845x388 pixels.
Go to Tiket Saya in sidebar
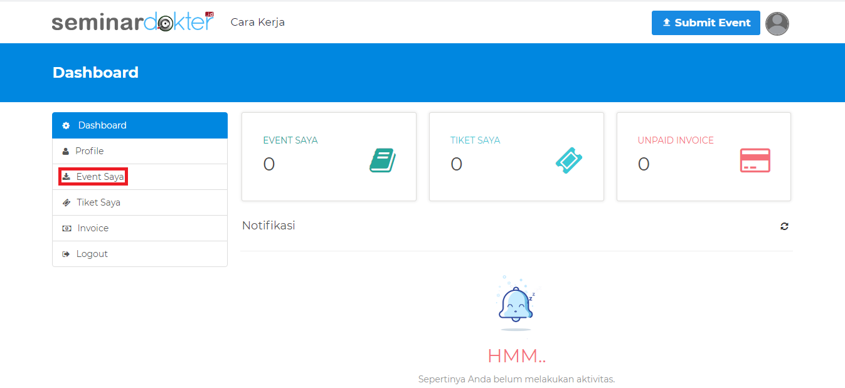point(98,202)
